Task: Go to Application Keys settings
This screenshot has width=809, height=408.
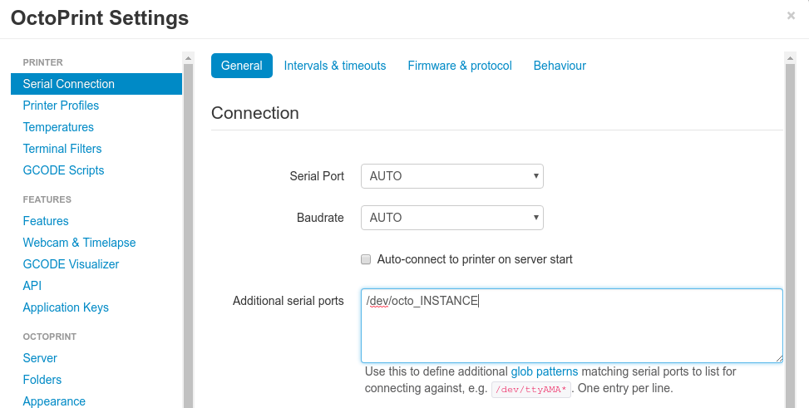Action: pyautogui.click(x=66, y=307)
